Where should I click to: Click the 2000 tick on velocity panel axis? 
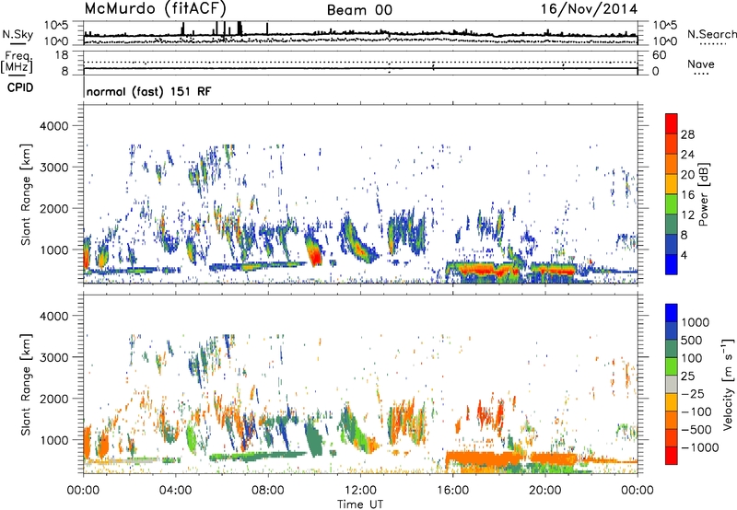point(53,399)
